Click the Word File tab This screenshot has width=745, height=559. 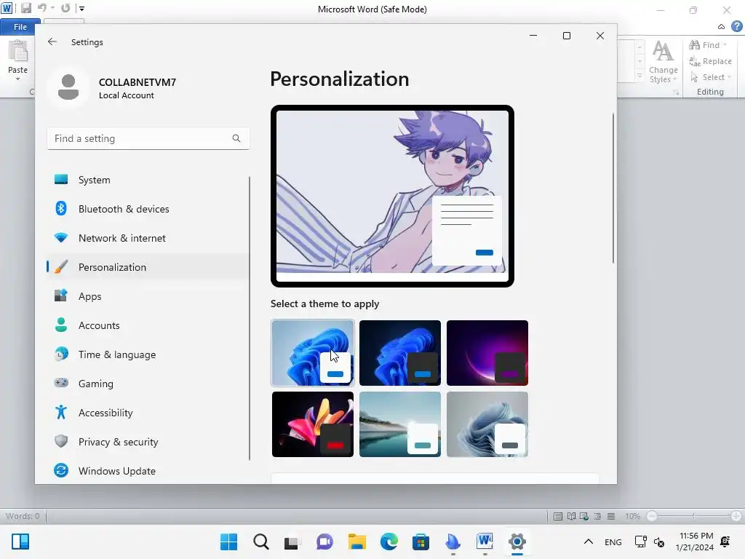[20, 27]
